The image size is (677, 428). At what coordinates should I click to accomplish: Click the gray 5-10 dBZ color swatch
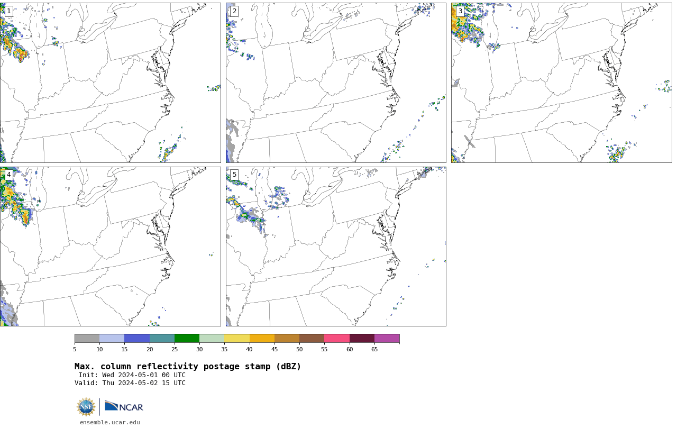pyautogui.click(x=87, y=339)
